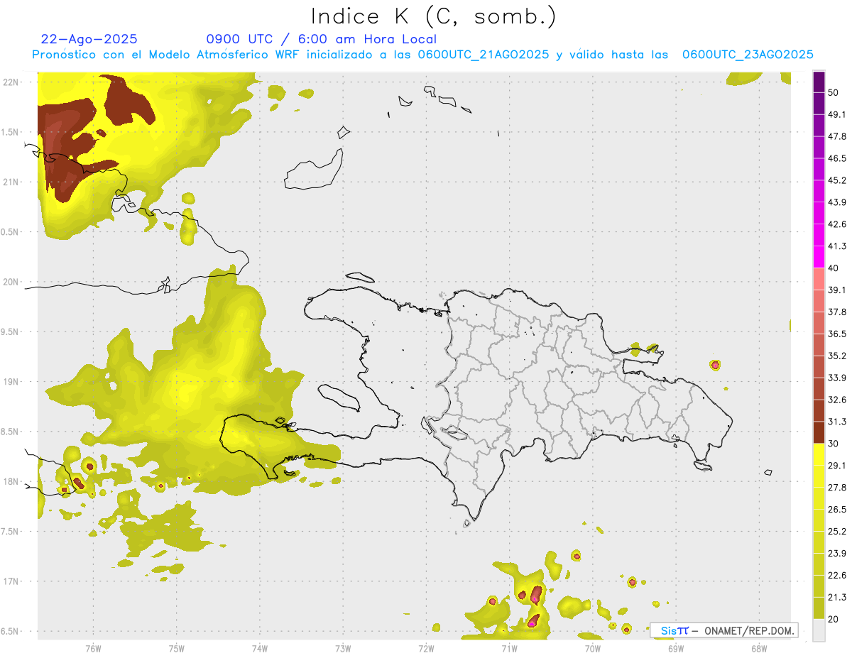Click the "Indice K (C, somb.)" title
Screen dimensions: 852x658
(434, 17)
